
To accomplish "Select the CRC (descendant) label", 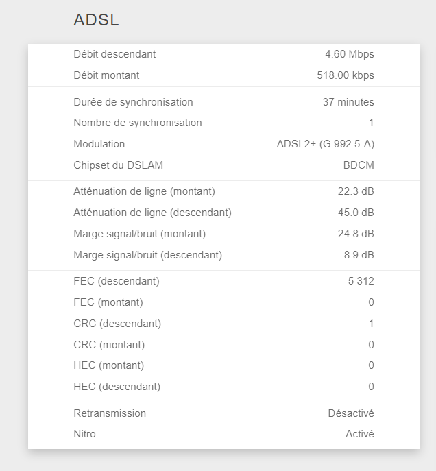I will coord(117,324).
